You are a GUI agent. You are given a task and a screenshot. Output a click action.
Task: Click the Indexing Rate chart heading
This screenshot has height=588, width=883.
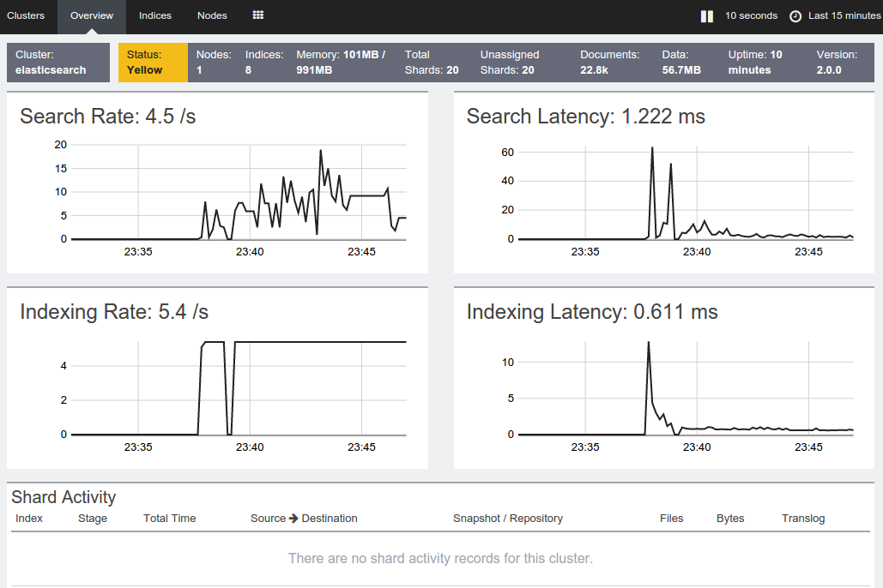pyautogui.click(x=114, y=312)
